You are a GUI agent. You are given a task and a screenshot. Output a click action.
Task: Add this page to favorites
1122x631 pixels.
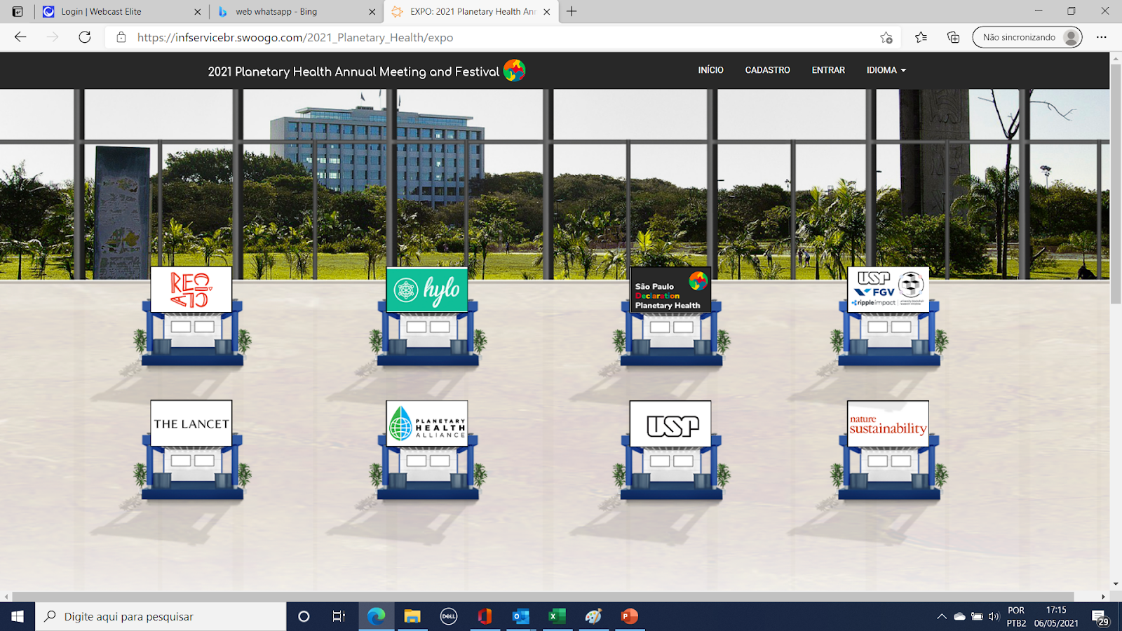[886, 37]
